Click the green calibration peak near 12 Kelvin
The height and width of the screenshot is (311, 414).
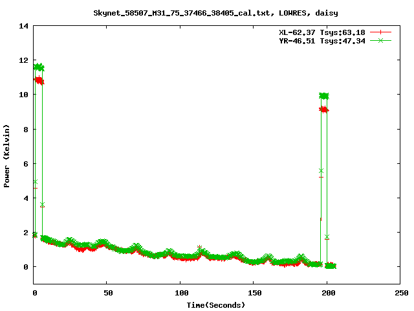tap(39, 67)
